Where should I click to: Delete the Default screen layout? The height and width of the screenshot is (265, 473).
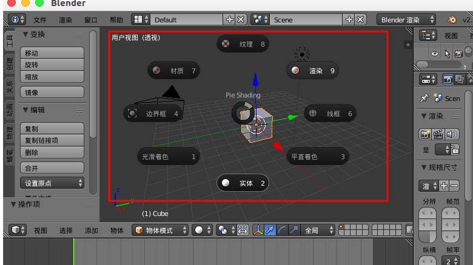(241, 19)
